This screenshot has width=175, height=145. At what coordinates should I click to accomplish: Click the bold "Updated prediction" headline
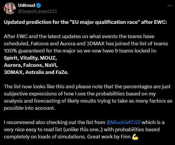pyautogui.click(x=85, y=22)
